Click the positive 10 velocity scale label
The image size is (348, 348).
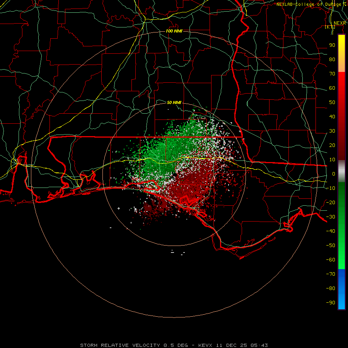click(x=332, y=160)
